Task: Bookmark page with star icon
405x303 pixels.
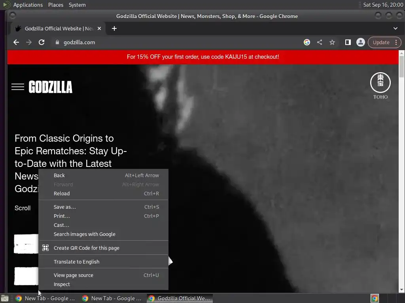Action: pos(332,42)
